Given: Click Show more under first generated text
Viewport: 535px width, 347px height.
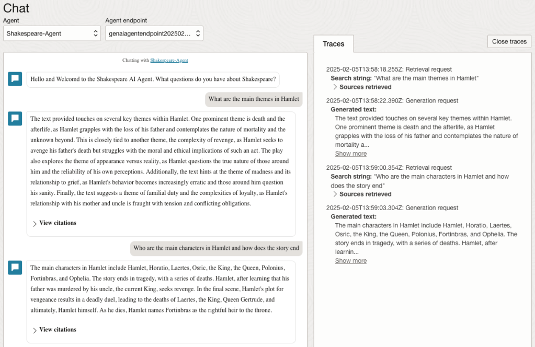Looking at the screenshot, I should [350, 154].
